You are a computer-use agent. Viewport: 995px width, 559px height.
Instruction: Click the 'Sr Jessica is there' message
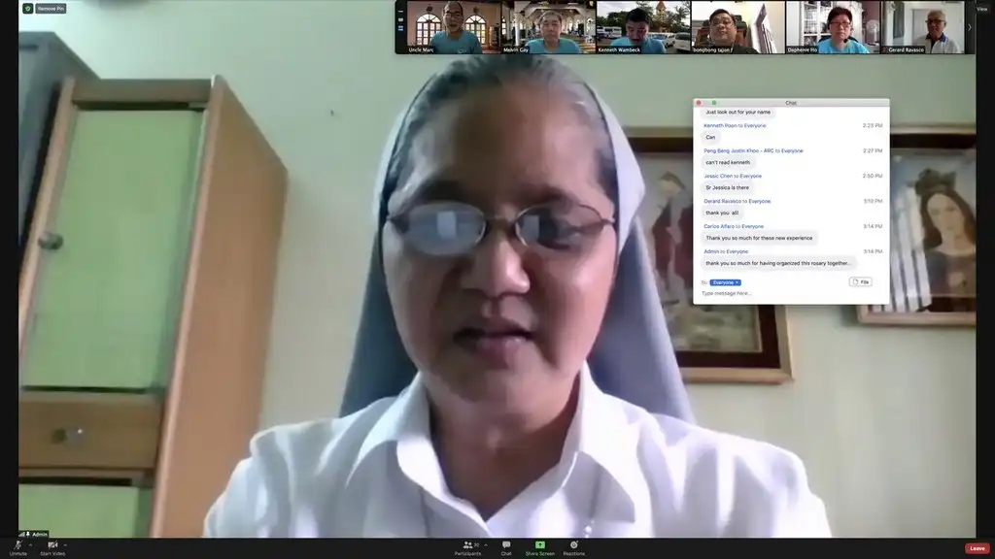point(727,187)
